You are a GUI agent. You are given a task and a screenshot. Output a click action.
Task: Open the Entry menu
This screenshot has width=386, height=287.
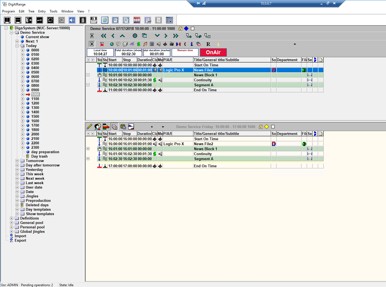point(42,11)
